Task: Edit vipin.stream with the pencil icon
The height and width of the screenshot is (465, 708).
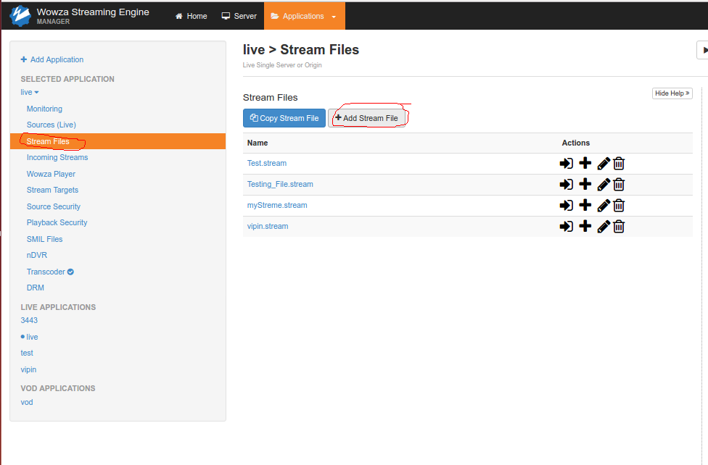Action: [604, 227]
